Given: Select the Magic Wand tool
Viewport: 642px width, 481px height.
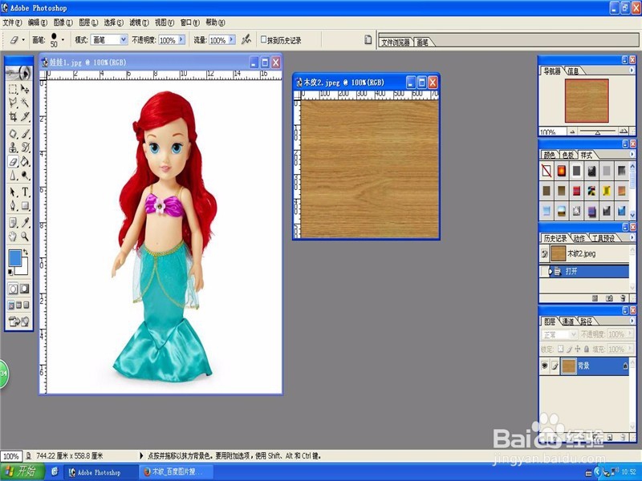Looking at the screenshot, I should [x=25, y=103].
